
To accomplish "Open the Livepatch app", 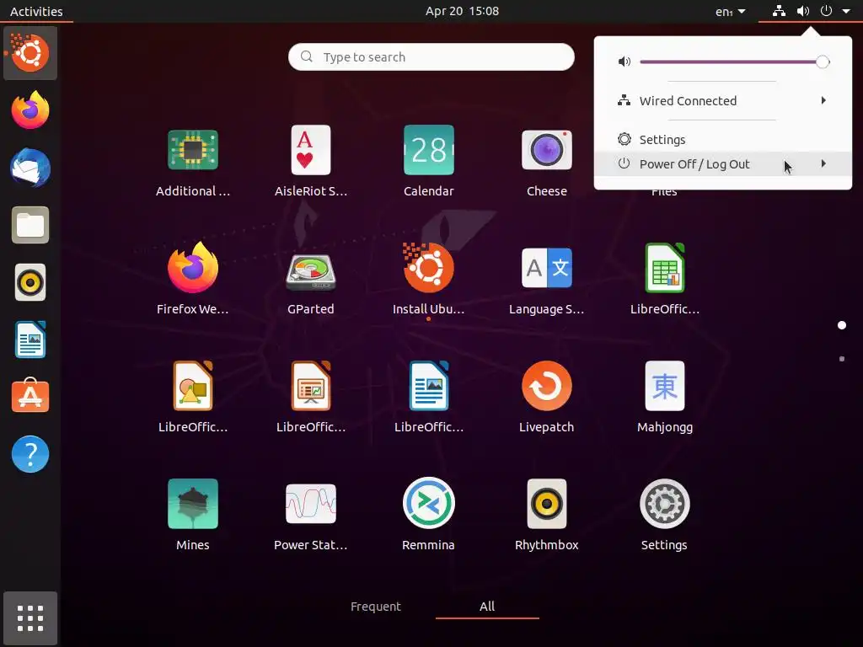I will tap(546, 386).
